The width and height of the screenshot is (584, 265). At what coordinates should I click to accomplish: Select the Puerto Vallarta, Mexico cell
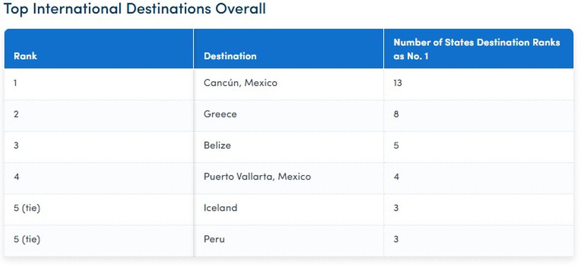[x=257, y=177]
